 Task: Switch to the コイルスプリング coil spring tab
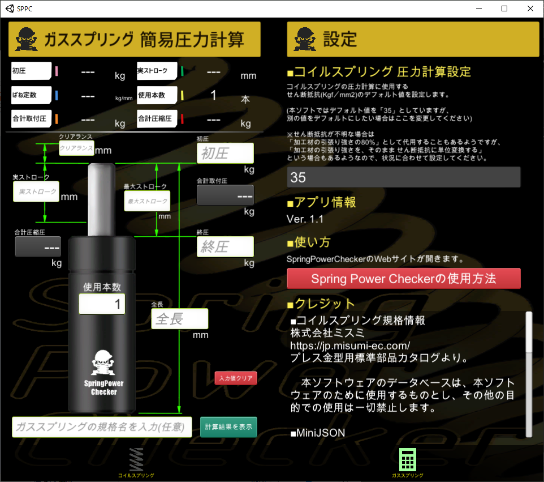point(136,462)
